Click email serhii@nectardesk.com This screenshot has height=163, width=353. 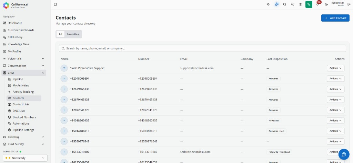(x=195, y=152)
